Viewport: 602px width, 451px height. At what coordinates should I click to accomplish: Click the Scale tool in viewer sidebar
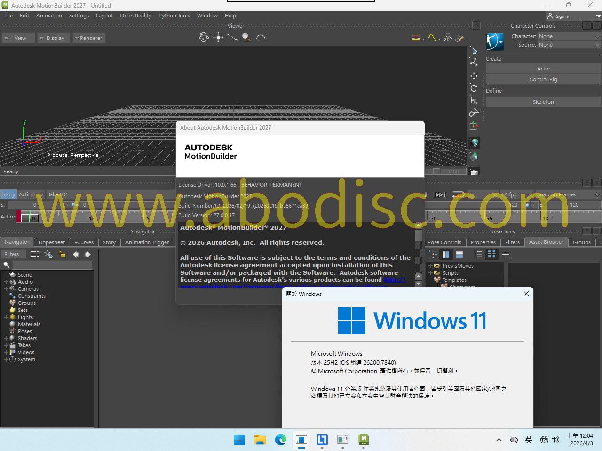pyautogui.click(x=474, y=100)
